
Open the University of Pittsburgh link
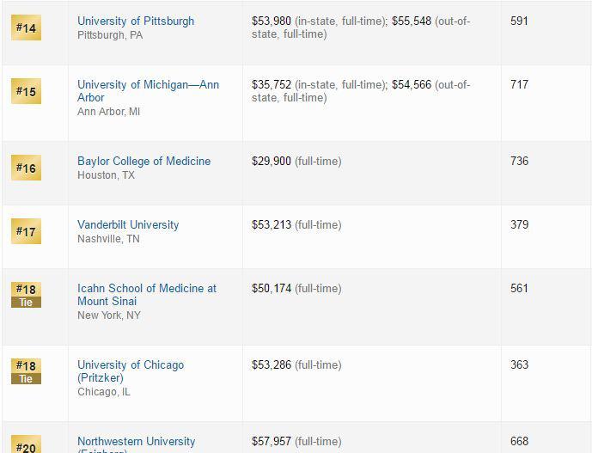point(136,21)
